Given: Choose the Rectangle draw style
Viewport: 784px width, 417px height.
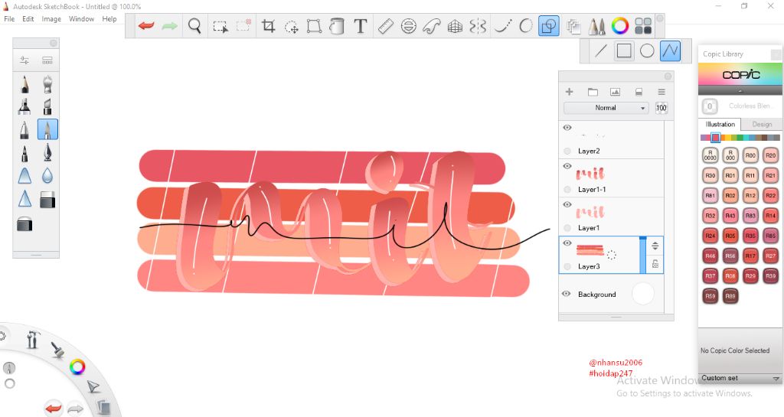Looking at the screenshot, I should [624, 50].
